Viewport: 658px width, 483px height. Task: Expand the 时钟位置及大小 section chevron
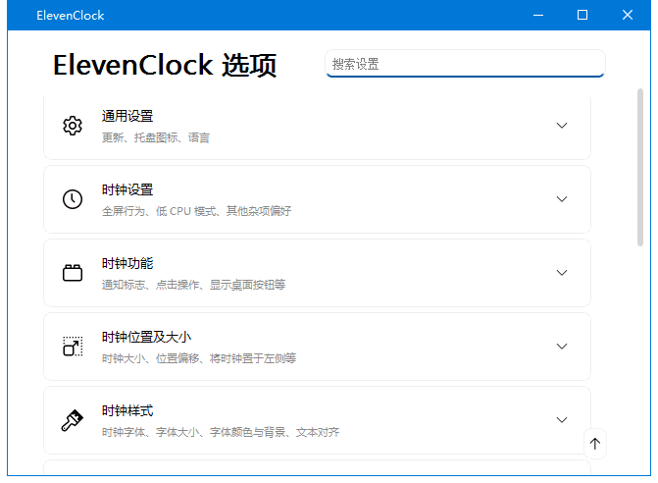click(x=562, y=347)
